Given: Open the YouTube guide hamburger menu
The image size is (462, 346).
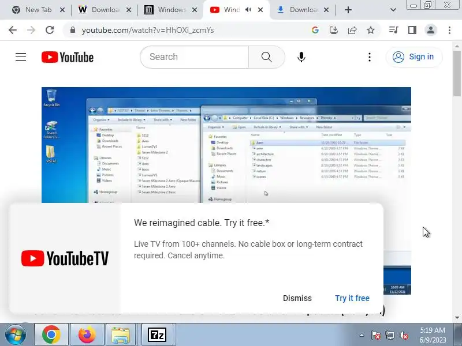Looking at the screenshot, I should (x=21, y=57).
